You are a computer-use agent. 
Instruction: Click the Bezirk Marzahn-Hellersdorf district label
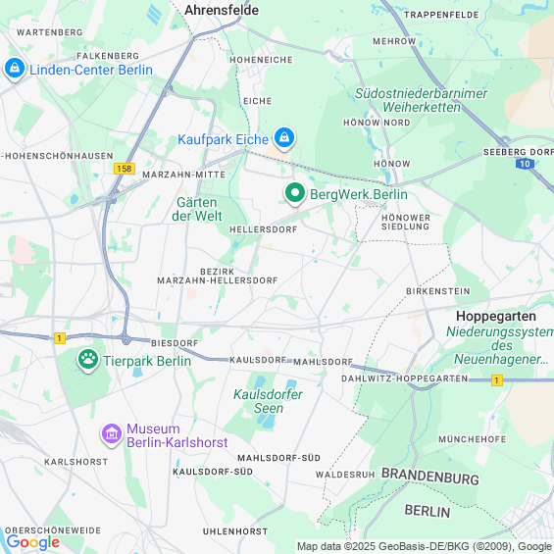(218, 276)
